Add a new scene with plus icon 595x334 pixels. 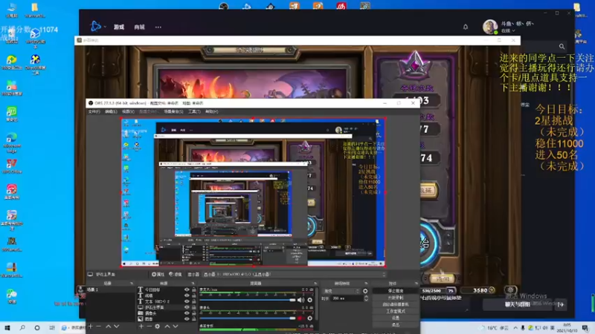coord(90,326)
